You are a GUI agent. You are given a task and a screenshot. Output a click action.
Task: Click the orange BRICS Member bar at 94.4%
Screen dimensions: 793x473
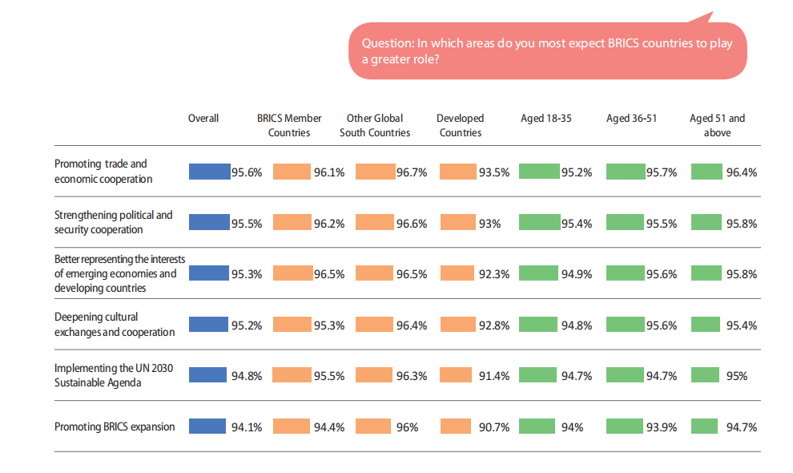tap(292, 427)
